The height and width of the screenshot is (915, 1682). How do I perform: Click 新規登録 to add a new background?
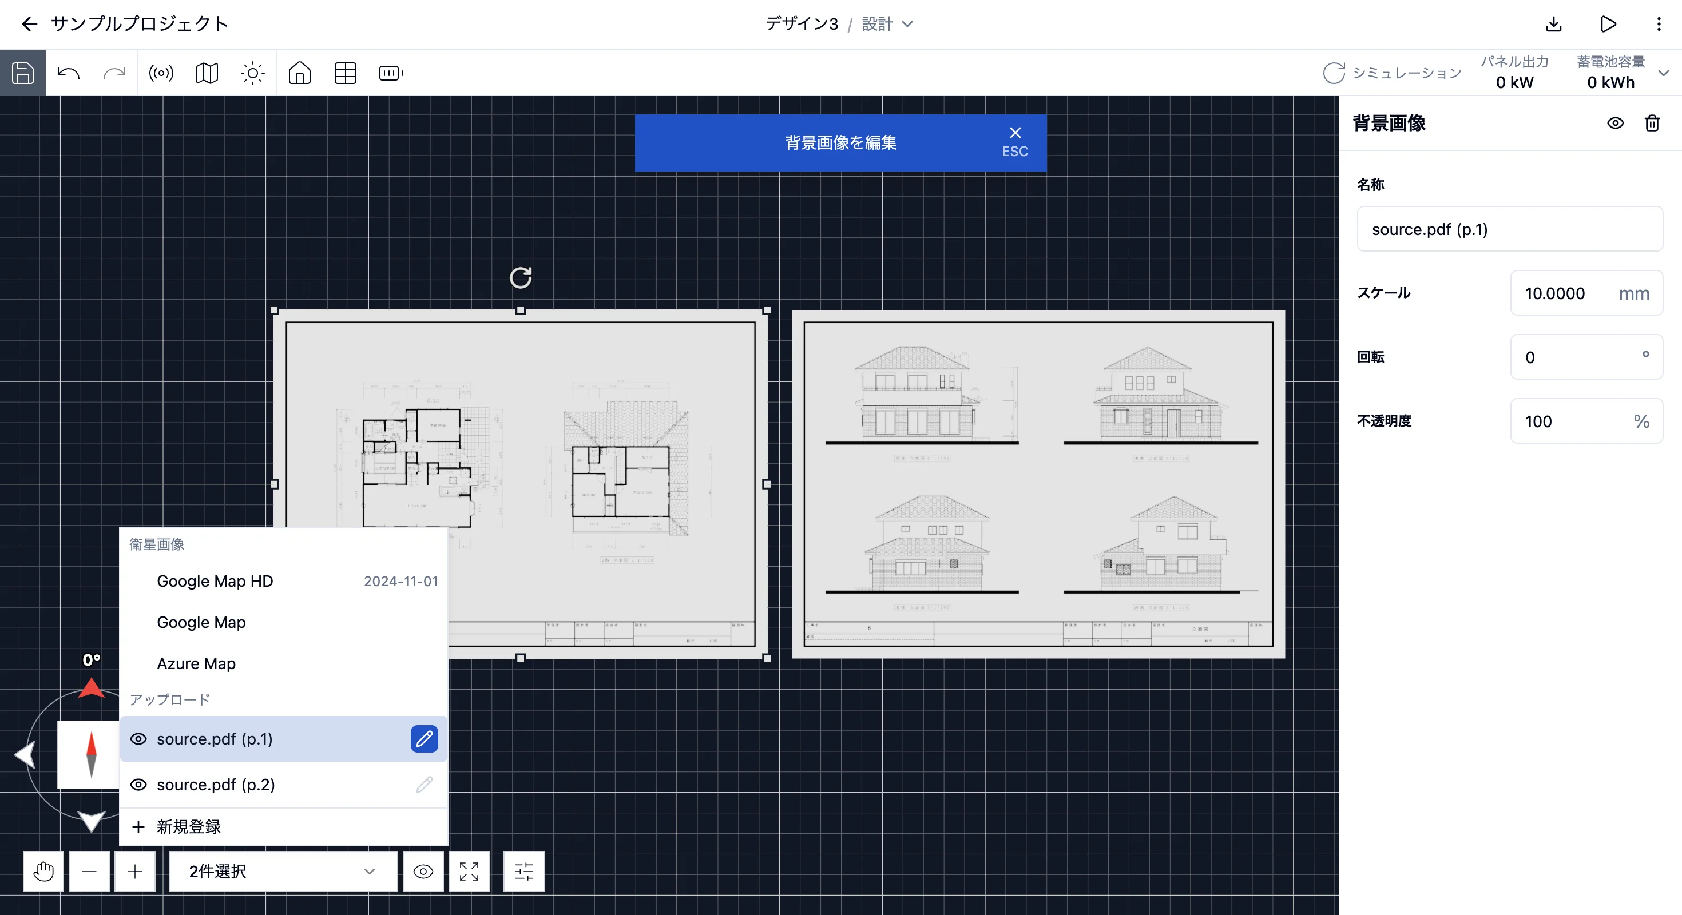point(283,827)
